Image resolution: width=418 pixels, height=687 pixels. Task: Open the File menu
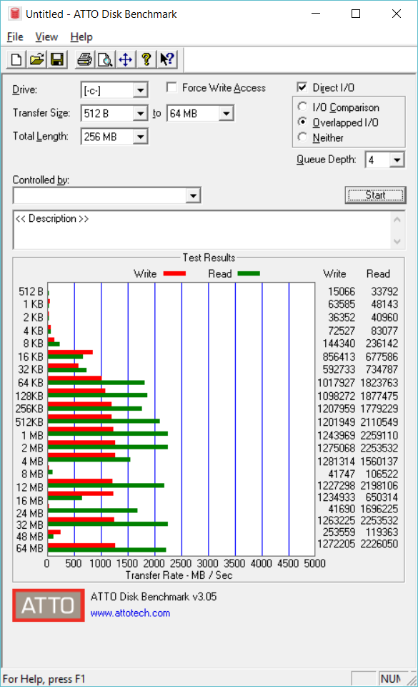(15, 36)
